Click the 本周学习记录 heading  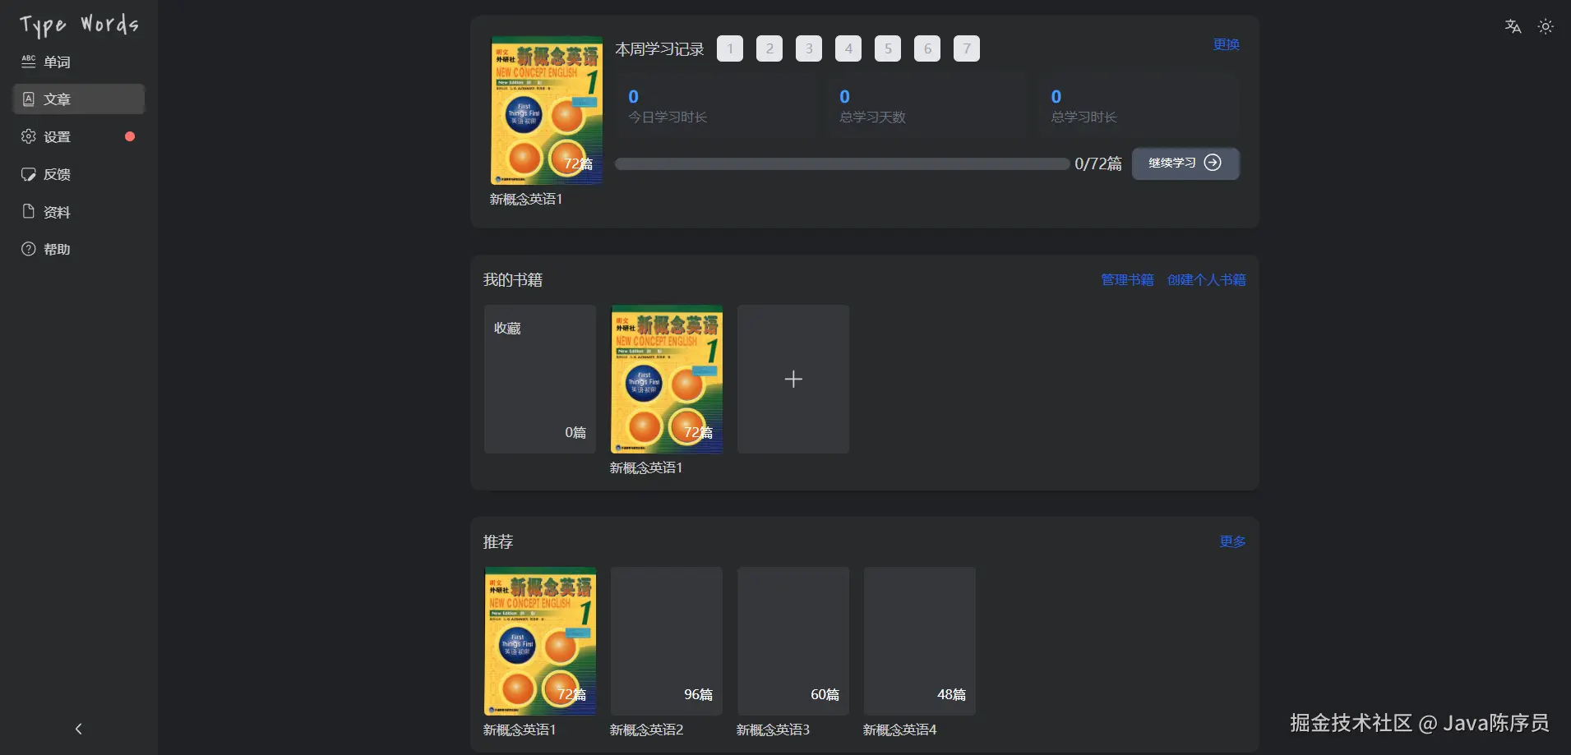[659, 49]
